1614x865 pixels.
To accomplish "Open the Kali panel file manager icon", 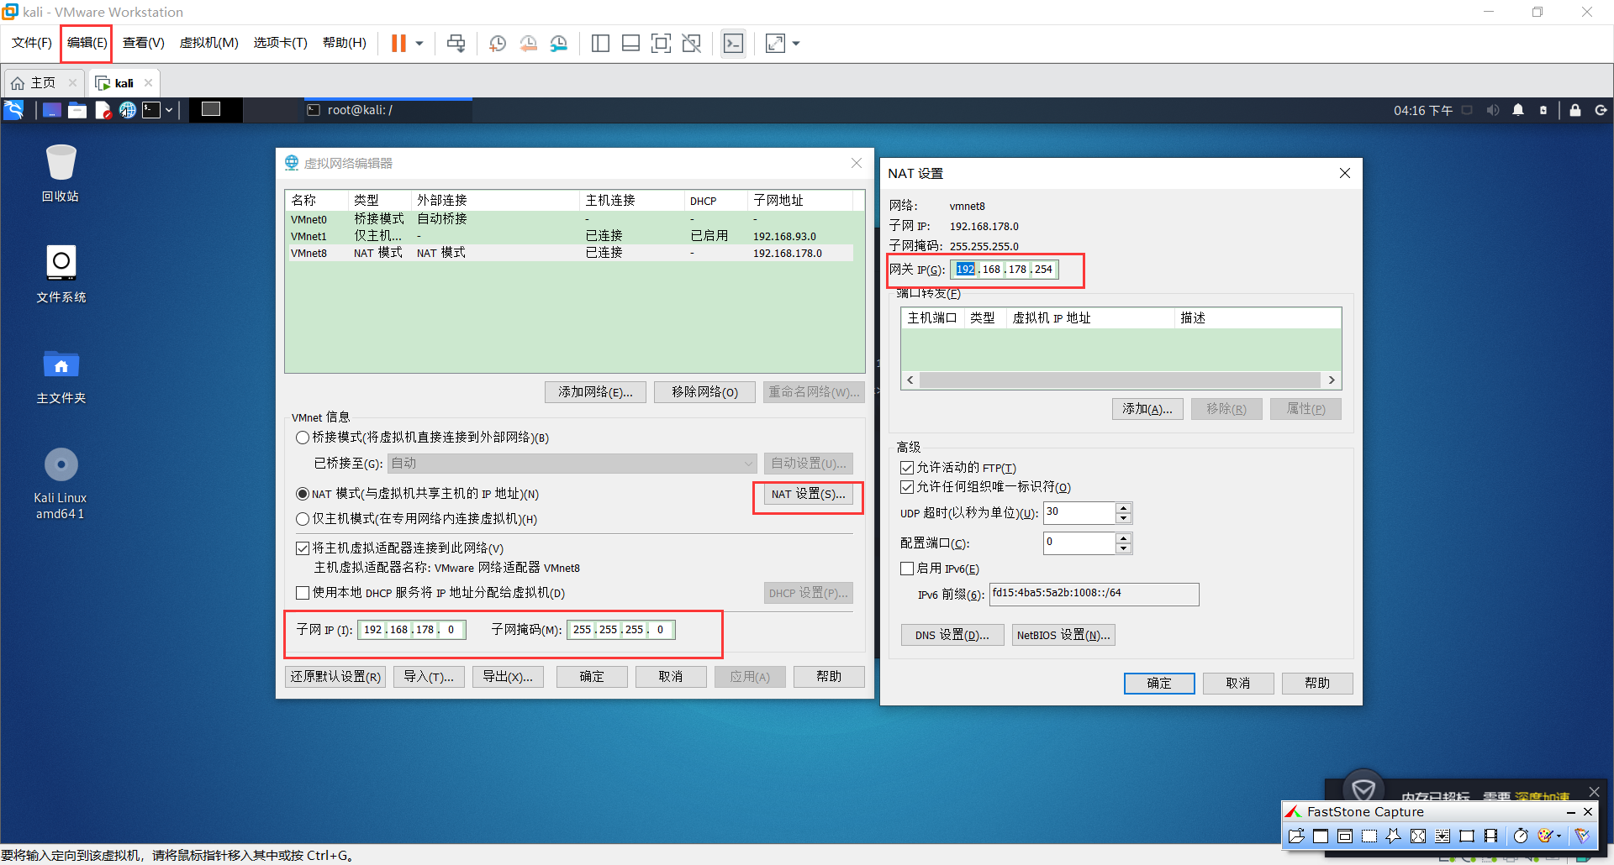I will pos(77,110).
